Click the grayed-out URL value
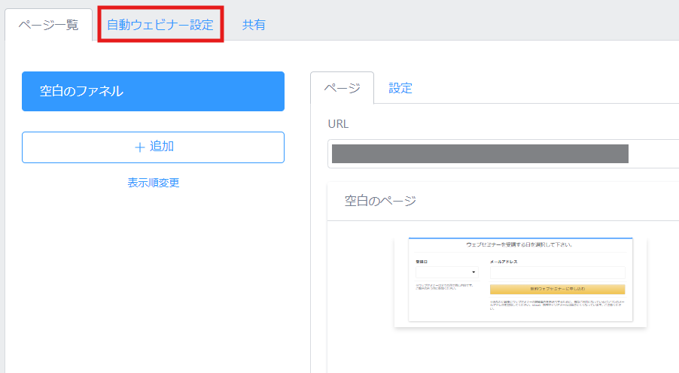Viewport: 679px width, 373px height. pyautogui.click(x=480, y=153)
